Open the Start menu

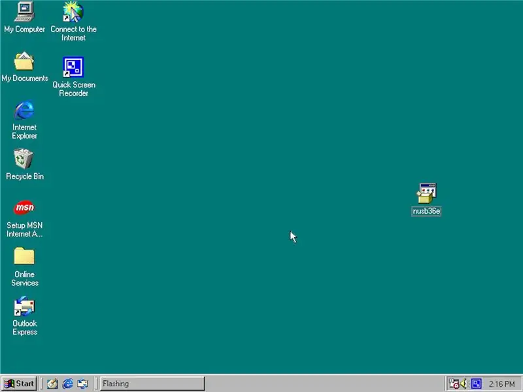[x=19, y=384]
